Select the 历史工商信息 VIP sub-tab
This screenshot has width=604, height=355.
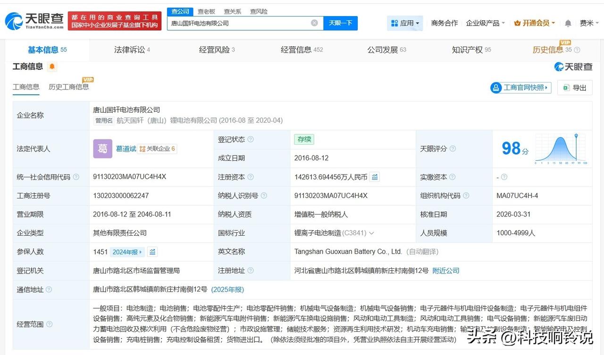[x=69, y=87]
